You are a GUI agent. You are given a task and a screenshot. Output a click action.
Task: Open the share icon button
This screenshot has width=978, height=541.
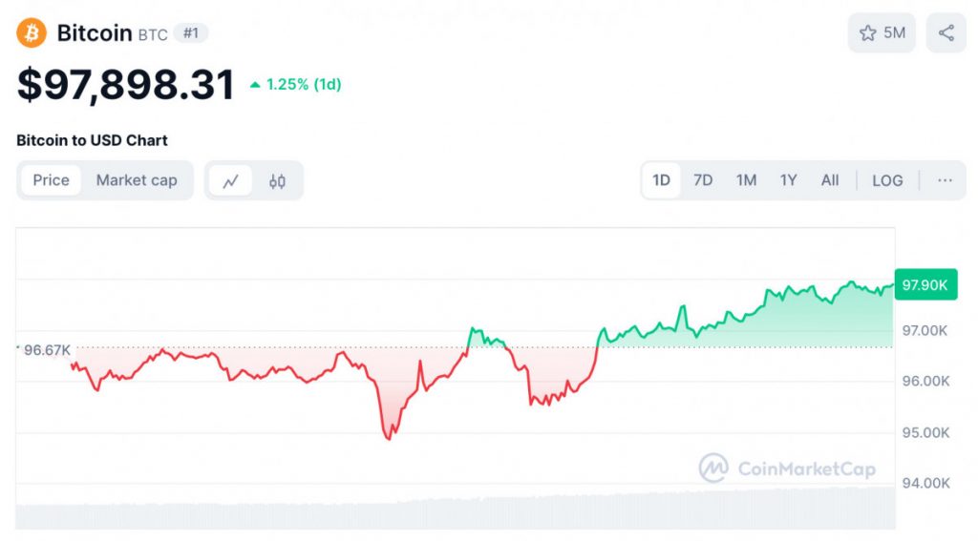click(x=946, y=33)
